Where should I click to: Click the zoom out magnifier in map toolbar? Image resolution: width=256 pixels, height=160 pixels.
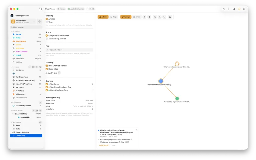155,17
